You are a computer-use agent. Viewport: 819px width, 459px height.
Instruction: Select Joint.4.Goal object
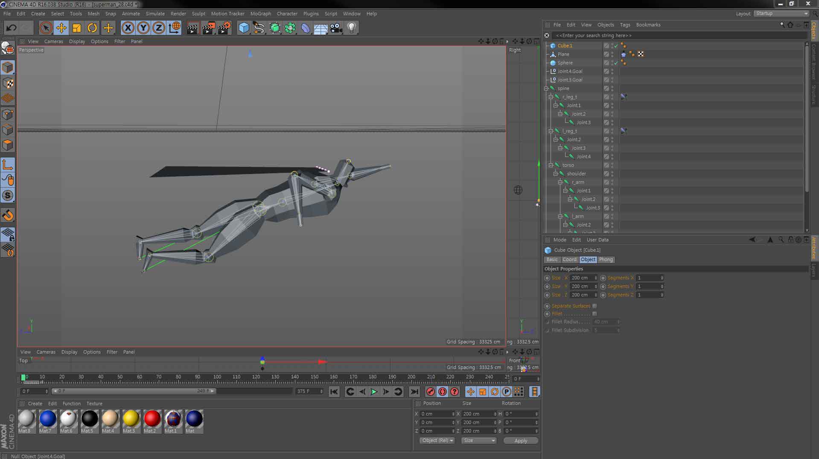point(570,71)
